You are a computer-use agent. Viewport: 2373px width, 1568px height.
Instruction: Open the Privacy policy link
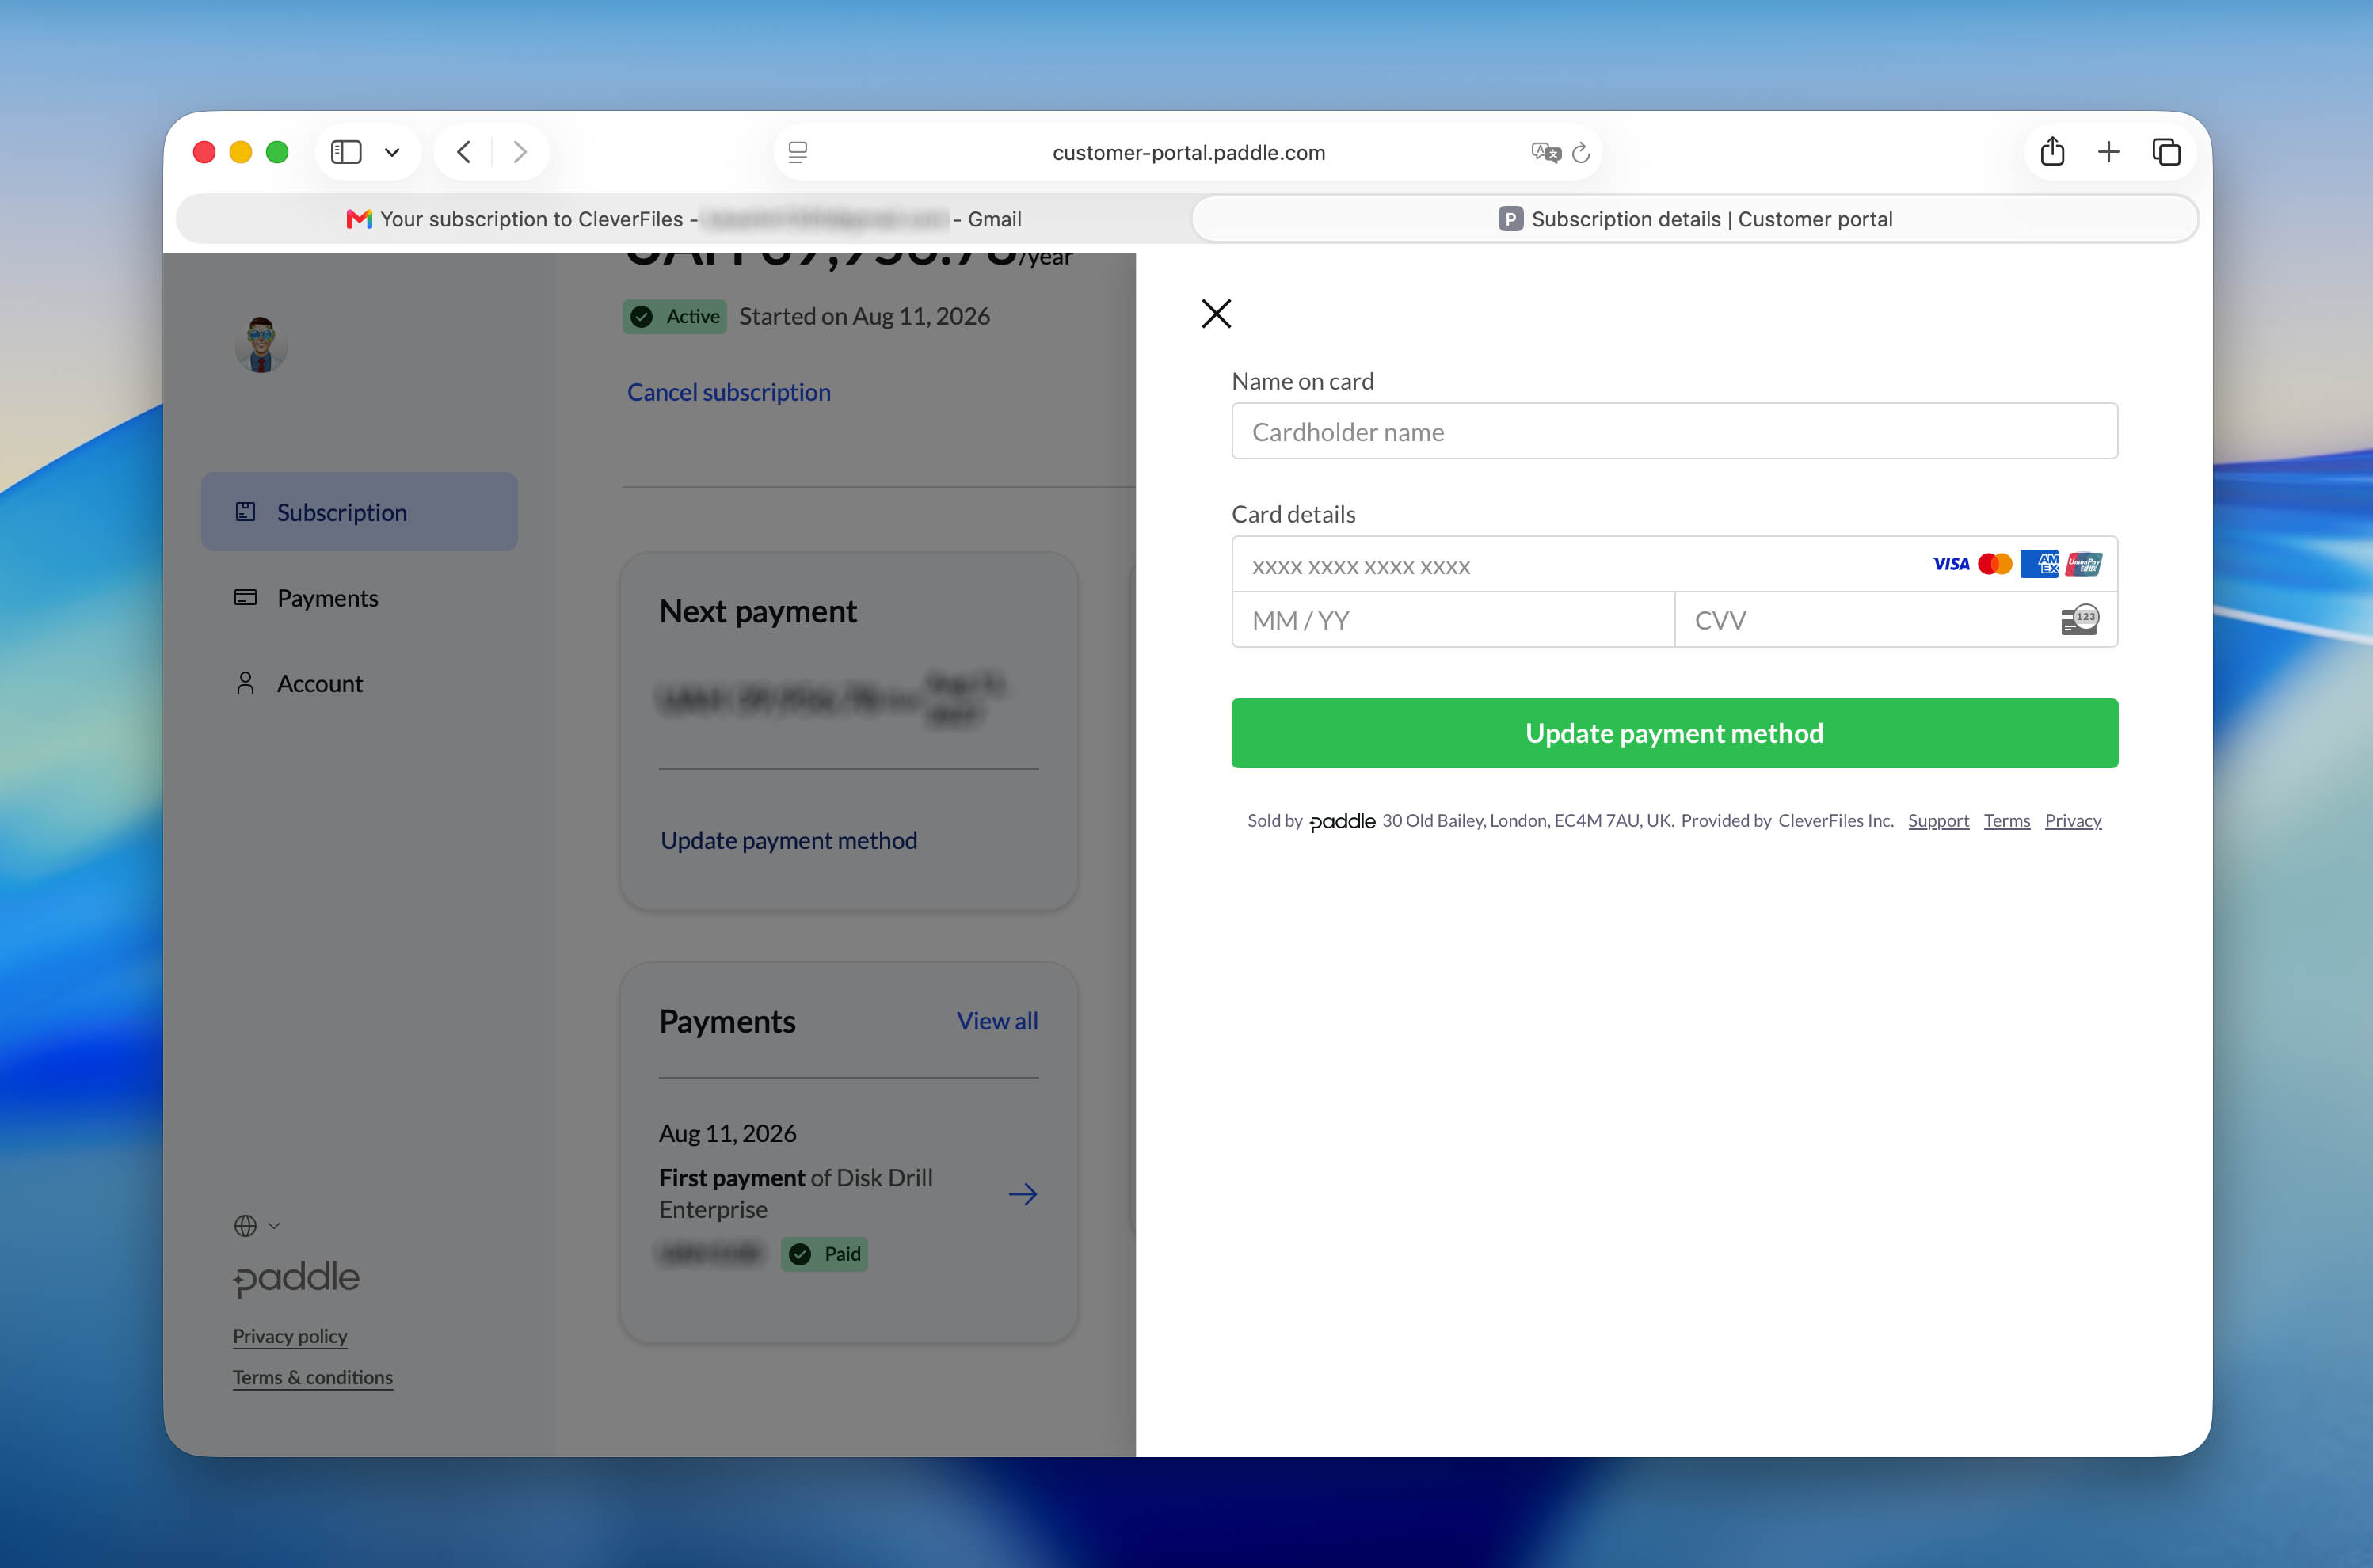(x=290, y=1337)
